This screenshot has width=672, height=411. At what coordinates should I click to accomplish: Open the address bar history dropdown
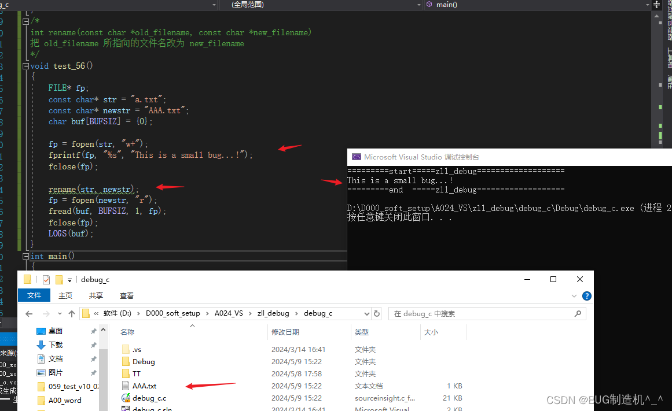[x=367, y=313]
